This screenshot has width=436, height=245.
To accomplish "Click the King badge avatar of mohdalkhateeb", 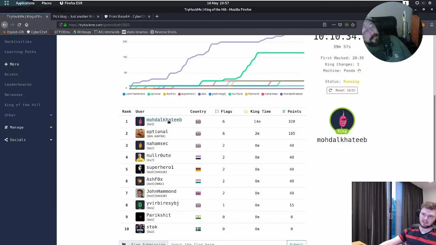I will [x=342, y=121].
